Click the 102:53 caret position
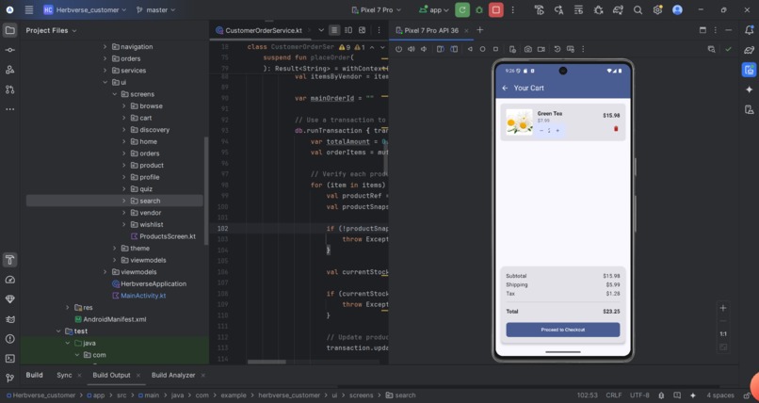This screenshot has width=759, height=403. tap(588, 395)
